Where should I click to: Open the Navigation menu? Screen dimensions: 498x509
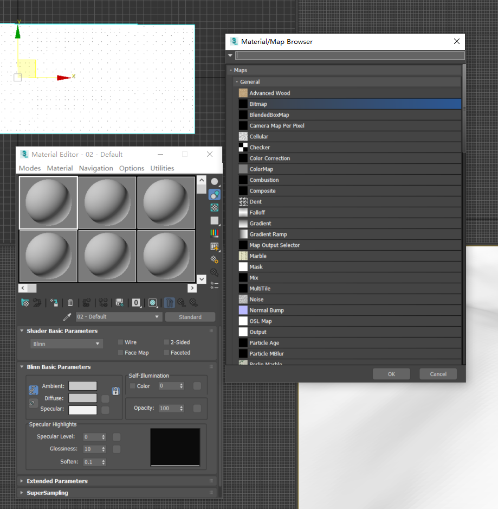pyautogui.click(x=96, y=168)
